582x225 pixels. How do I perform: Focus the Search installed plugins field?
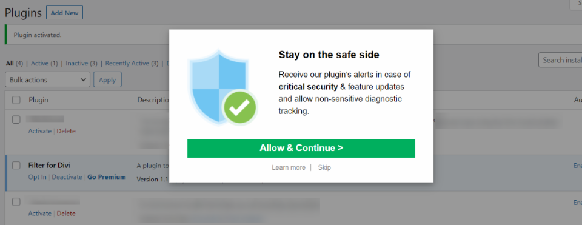(560, 60)
